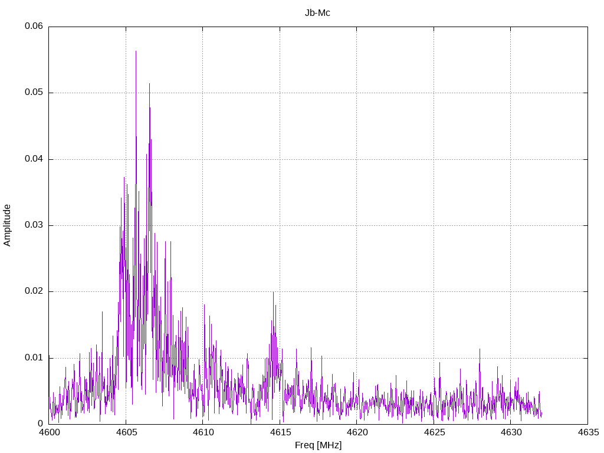Click the 4615 x-axis tick label
This screenshot has height=453, width=604.
coord(280,432)
